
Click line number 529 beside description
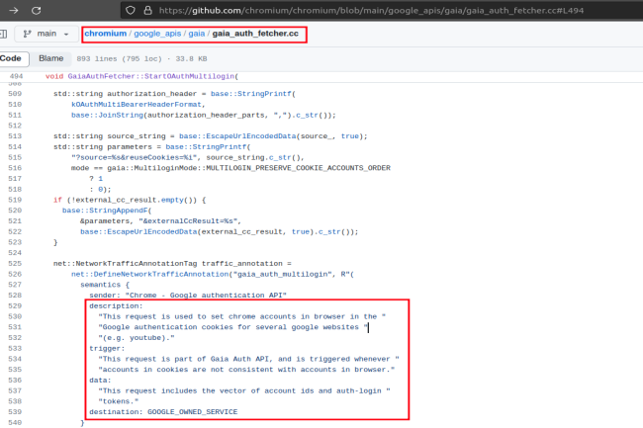click(x=16, y=306)
